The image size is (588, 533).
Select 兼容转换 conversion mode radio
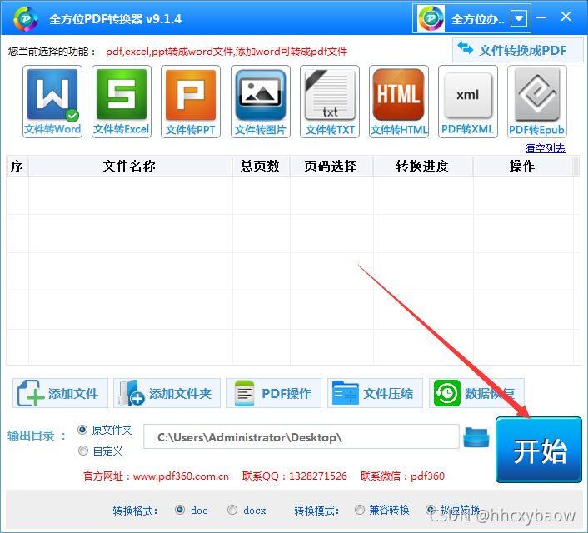(360, 510)
